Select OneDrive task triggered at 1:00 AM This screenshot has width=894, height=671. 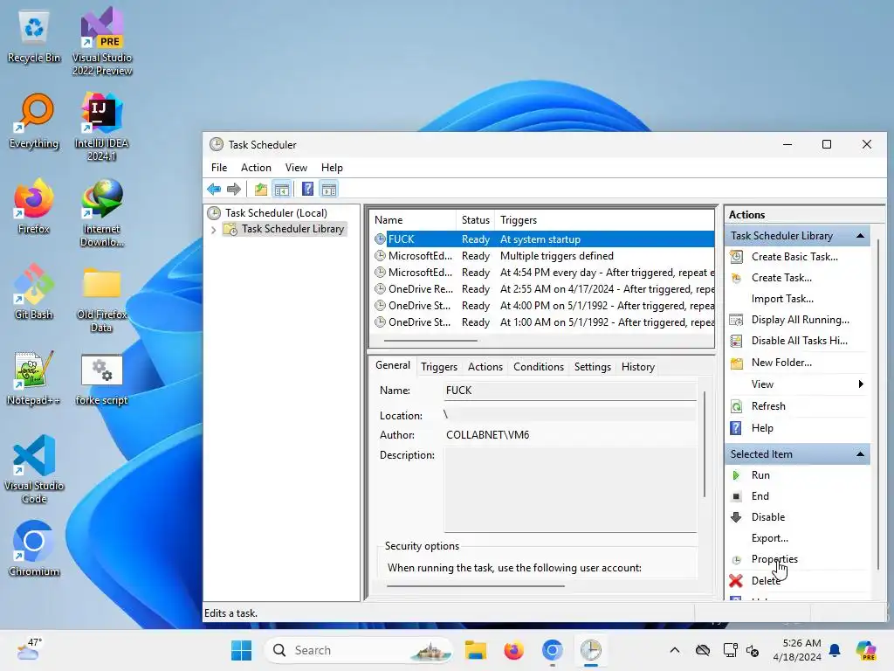coord(543,322)
